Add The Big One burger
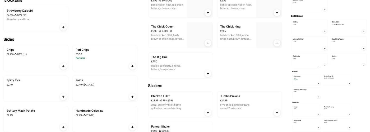The image size is (370, 132). pyautogui.click(x=208, y=74)
